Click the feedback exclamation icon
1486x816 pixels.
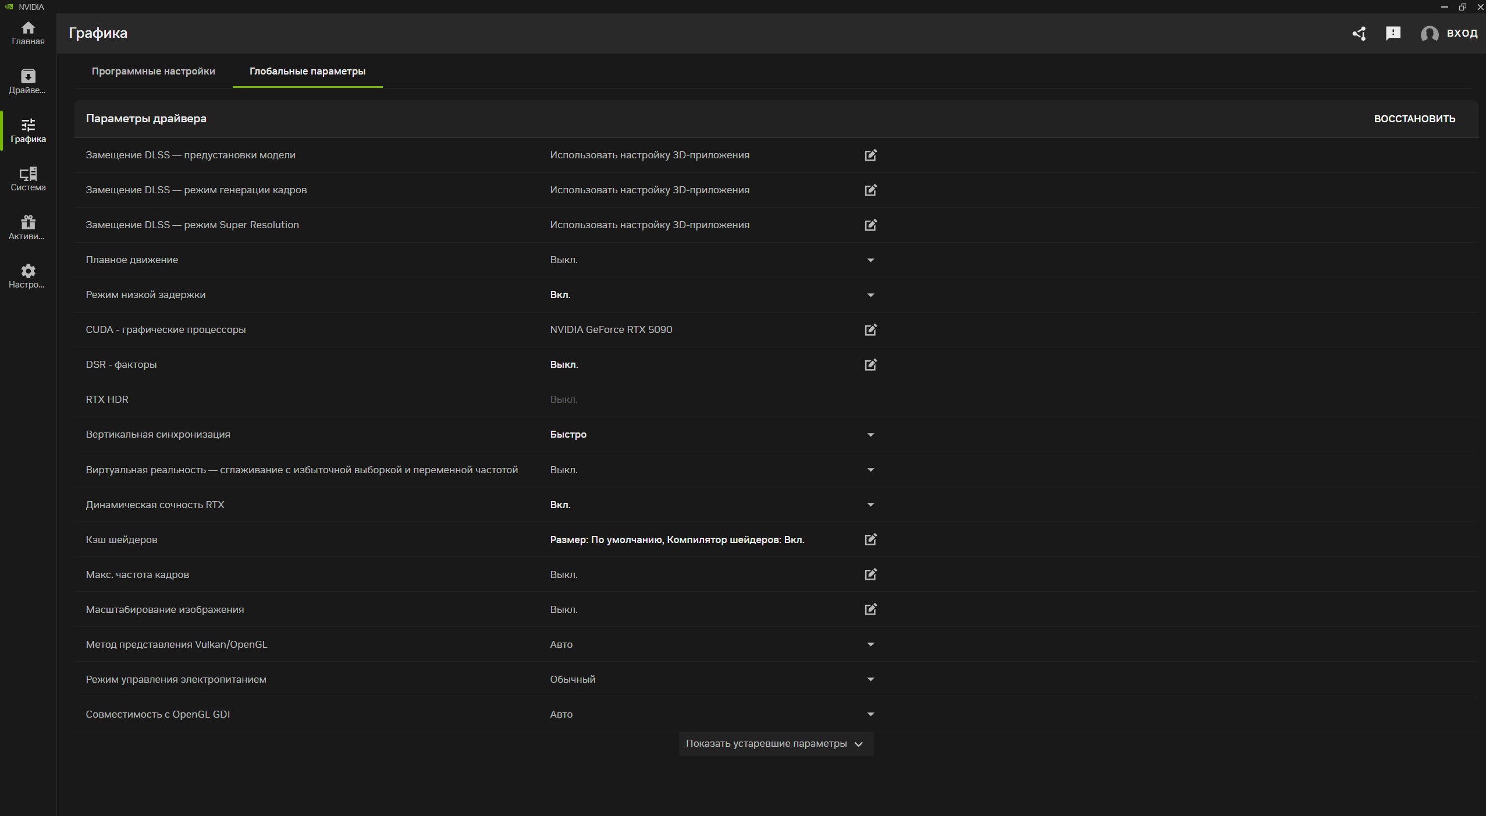coord(1393,33)
